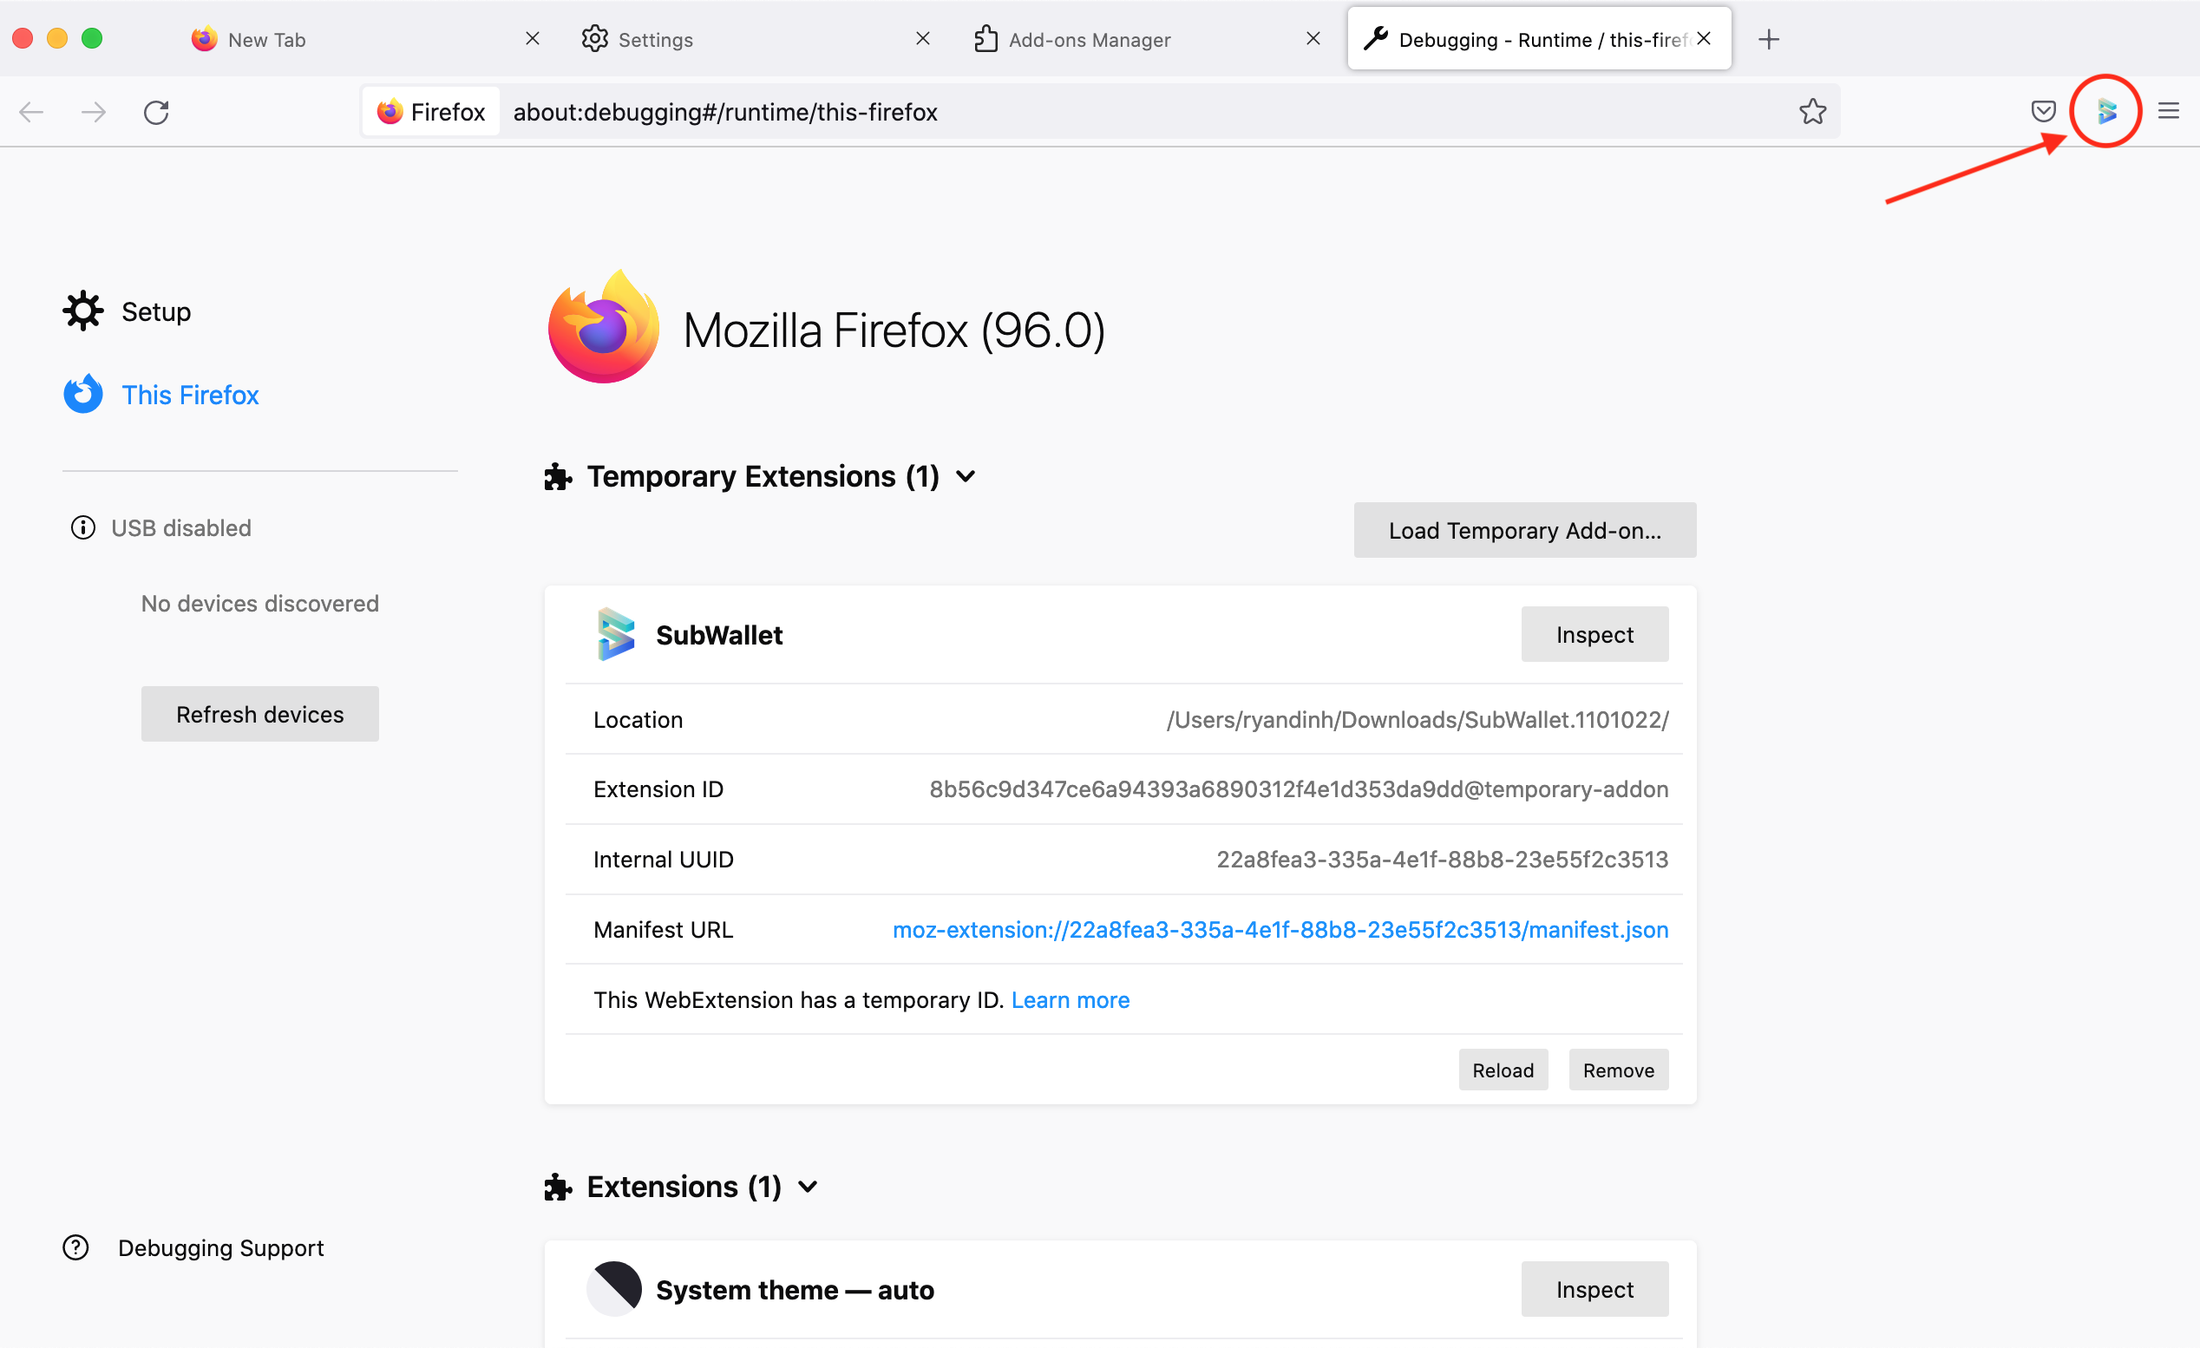
Task: Click the SubWallet extension name
Action: [719, 635]
